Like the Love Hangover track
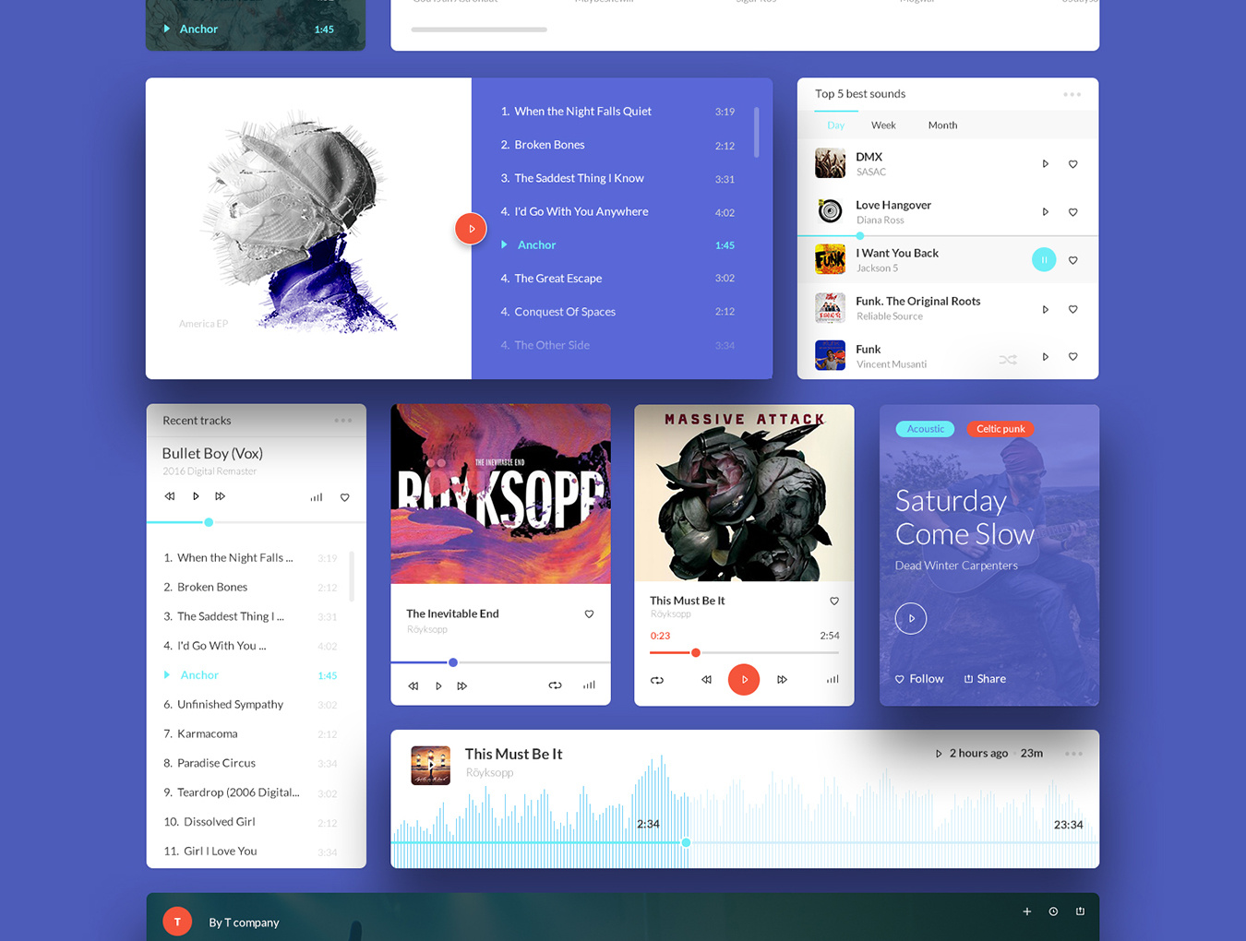Screen dimensions: 1246x941 1072,212
